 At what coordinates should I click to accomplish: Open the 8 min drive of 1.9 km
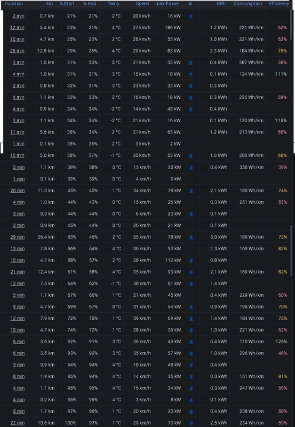pos(19,377)
